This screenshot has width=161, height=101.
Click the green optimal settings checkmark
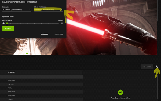click(x=120, y=92)
